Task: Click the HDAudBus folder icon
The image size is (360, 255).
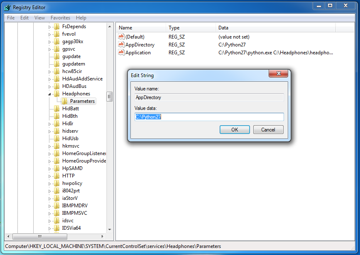Action: [57, 86]
